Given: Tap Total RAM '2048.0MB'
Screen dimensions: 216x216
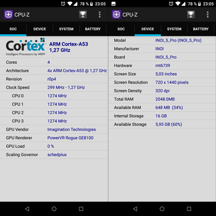Looking at the screenshot, I should [165, 99].
